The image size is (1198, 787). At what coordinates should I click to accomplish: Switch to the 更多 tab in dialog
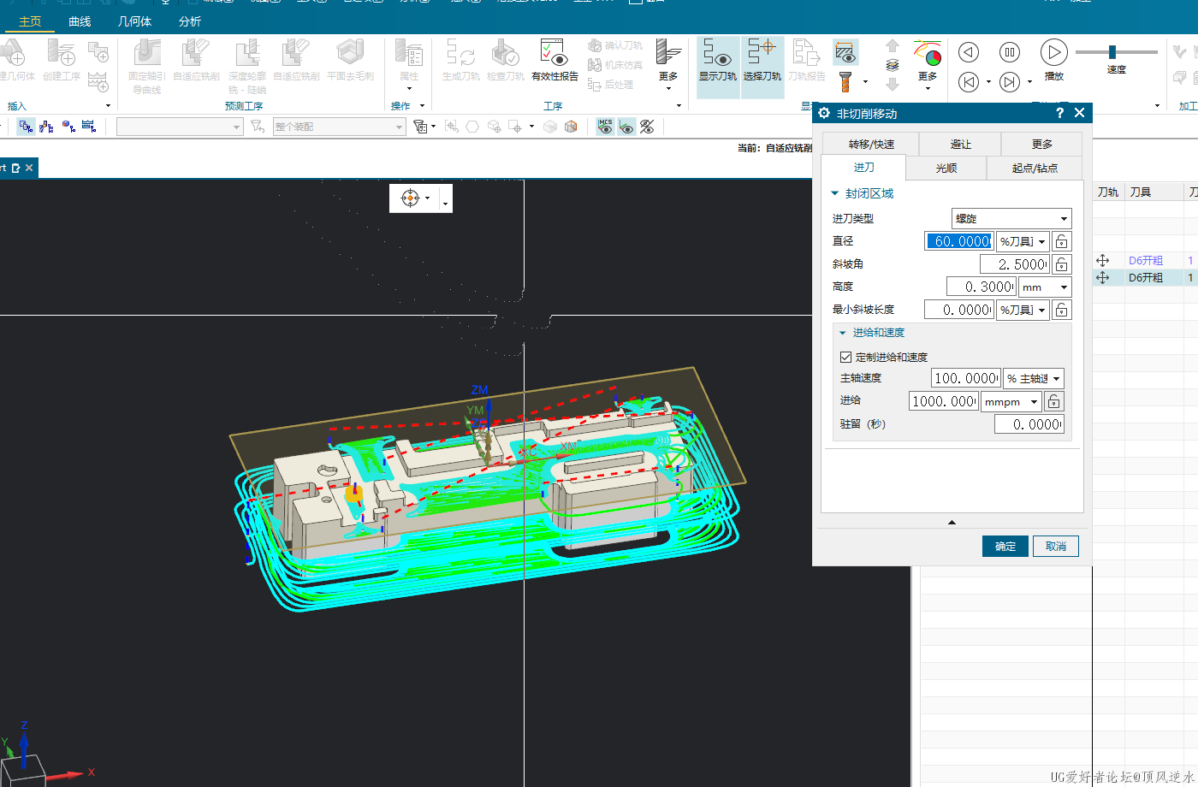tap(1041, 144)
